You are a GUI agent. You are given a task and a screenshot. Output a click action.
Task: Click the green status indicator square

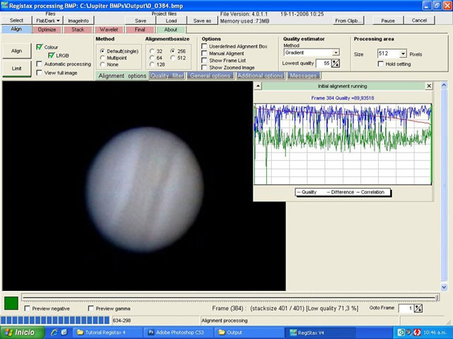pyautogui.click(x=11, y=303)
